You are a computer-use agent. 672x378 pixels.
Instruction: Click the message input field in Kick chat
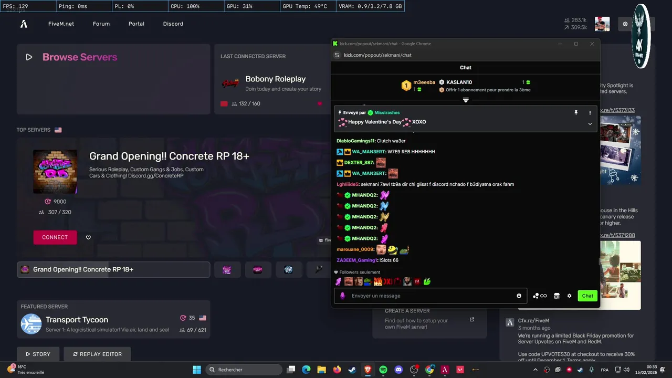[430, 296]
